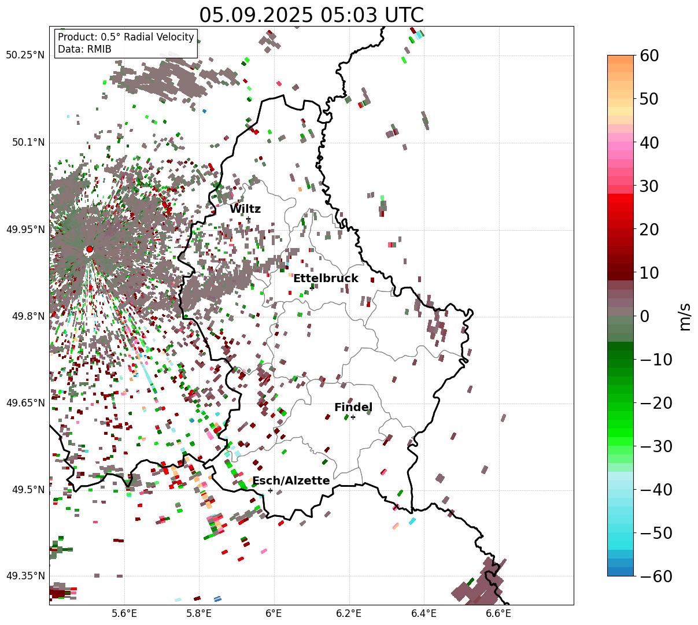The image size is (698, 625).
Task: Click the colorbar label 0
Action: (644, 316)
